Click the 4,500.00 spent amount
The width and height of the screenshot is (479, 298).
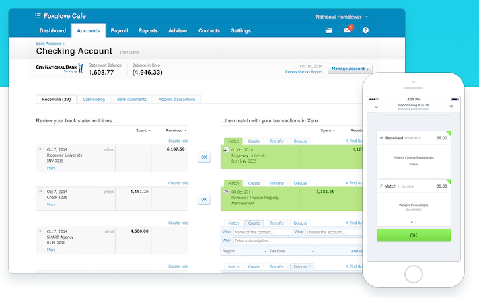pyautogui.click(x=139, y=231)
